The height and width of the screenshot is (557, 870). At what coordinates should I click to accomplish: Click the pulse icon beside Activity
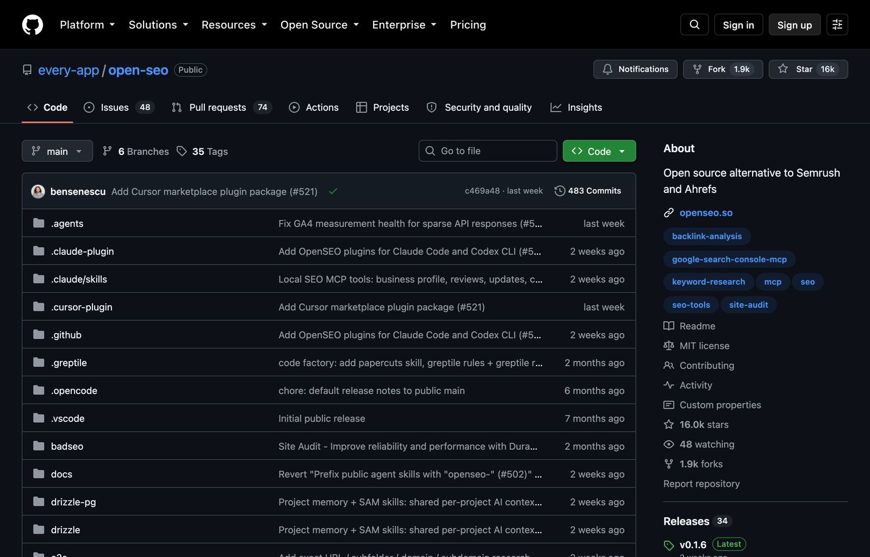point(669,385)
